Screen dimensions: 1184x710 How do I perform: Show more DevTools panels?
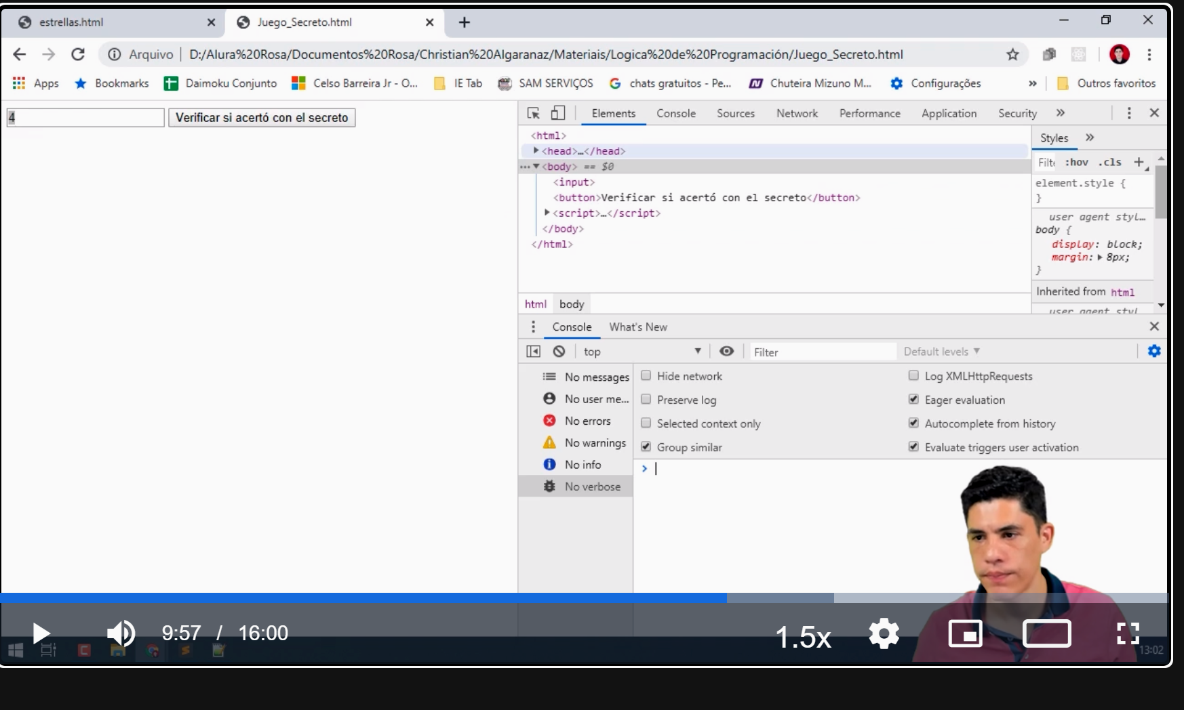click(1061, 113)
